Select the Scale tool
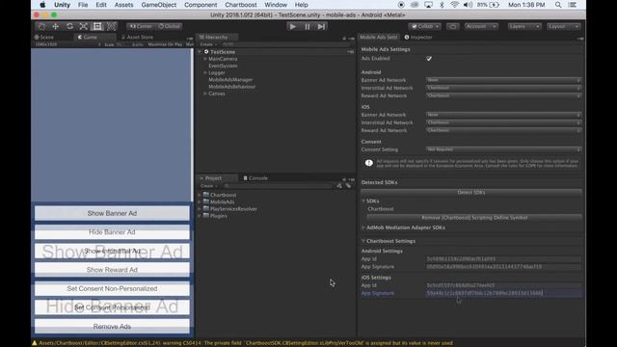The height and width of the screenshot is (347, 617). point(84,26)
